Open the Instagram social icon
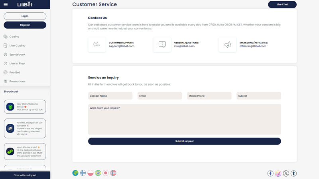This screenshot has height=179, width=319. 278,173
